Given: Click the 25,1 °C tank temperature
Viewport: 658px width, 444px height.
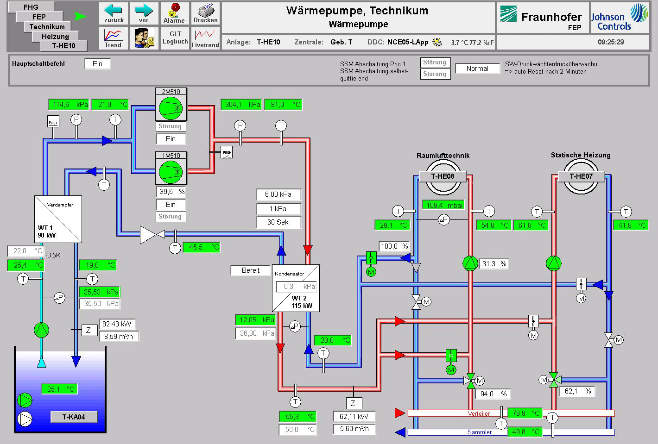Looking at the screenshot, I should pos(59,389).
